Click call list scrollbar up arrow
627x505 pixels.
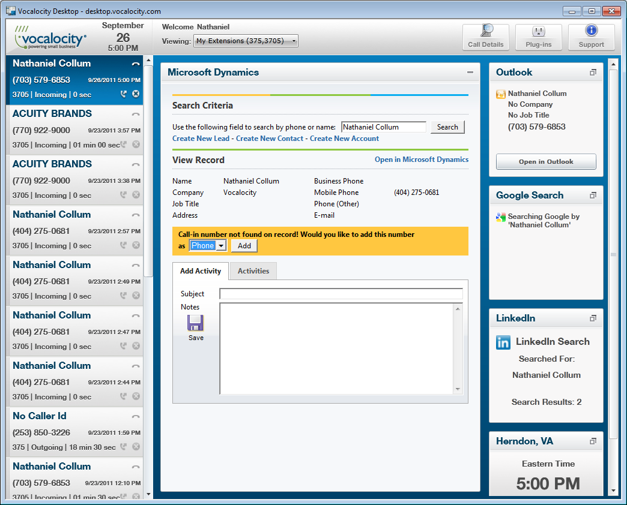pyautogui.click(x=148, y=61)
